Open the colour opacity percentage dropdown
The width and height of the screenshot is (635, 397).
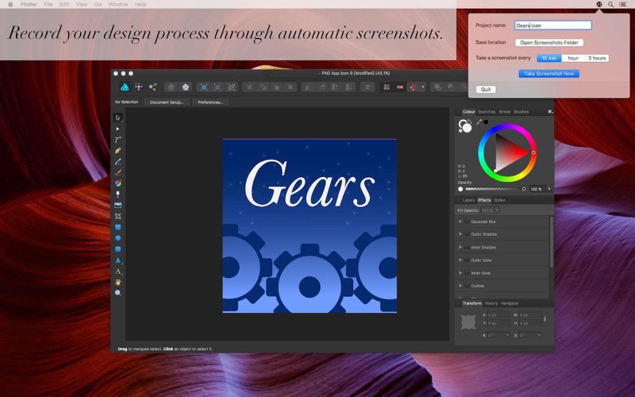(x=549, y=189)
